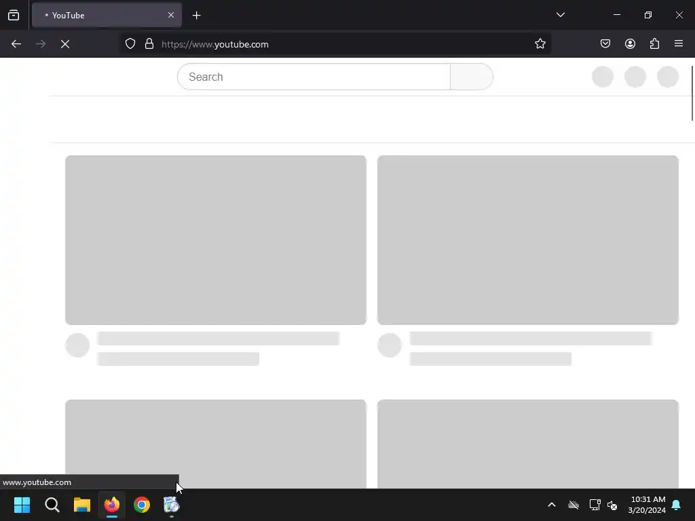Minimize the Firefox window
This screenshot has height=521, width=695.
(x=616, y=15)
